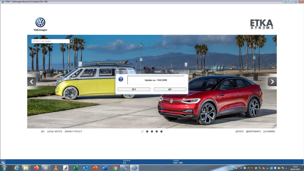This screenshot has height=171, width=304.
Task: Select the fourth carousel indicator dot
Action: (x=157, y=131)
